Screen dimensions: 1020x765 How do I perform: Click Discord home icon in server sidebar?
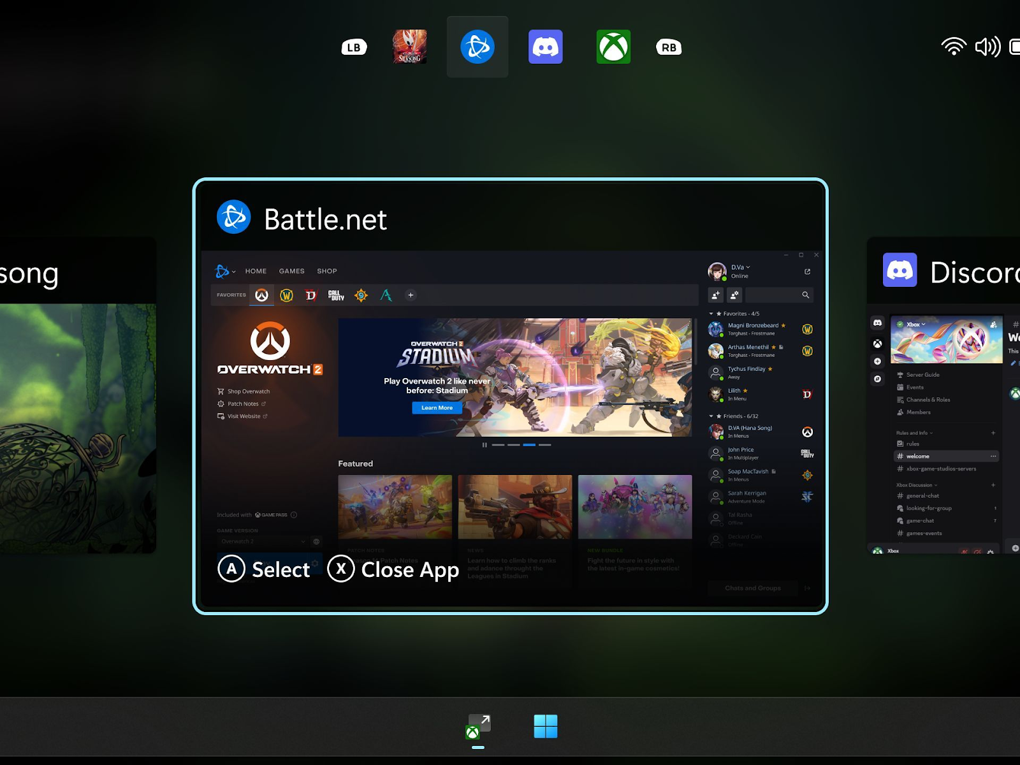click(877, 323)
